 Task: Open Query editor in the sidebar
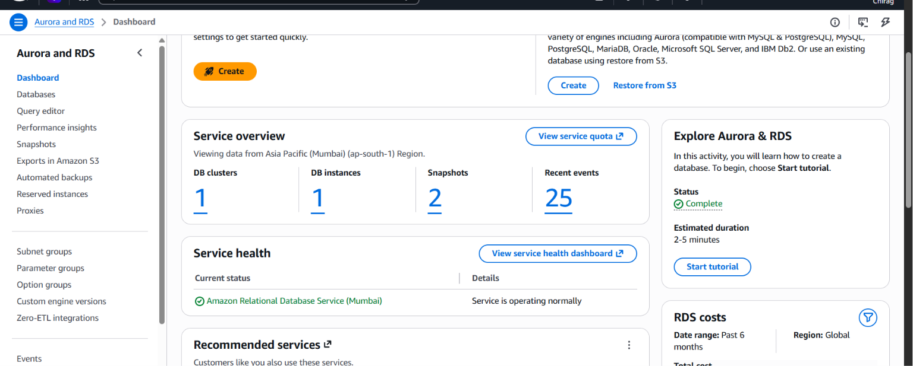click(40, 111)
